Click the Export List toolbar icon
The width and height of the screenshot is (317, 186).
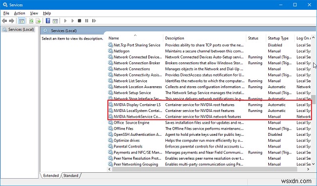pos(38,20)
